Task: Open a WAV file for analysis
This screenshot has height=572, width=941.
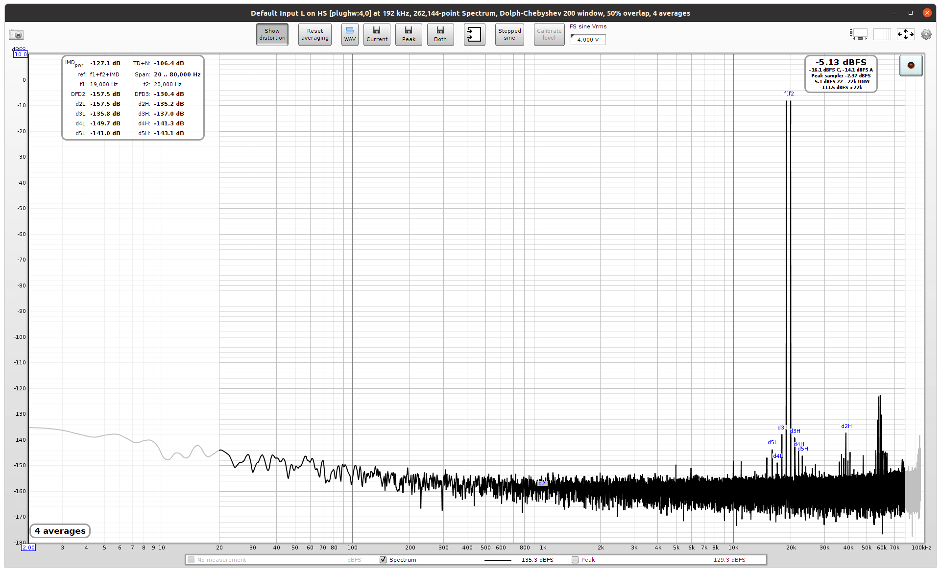Action: [x=350, y=34]
